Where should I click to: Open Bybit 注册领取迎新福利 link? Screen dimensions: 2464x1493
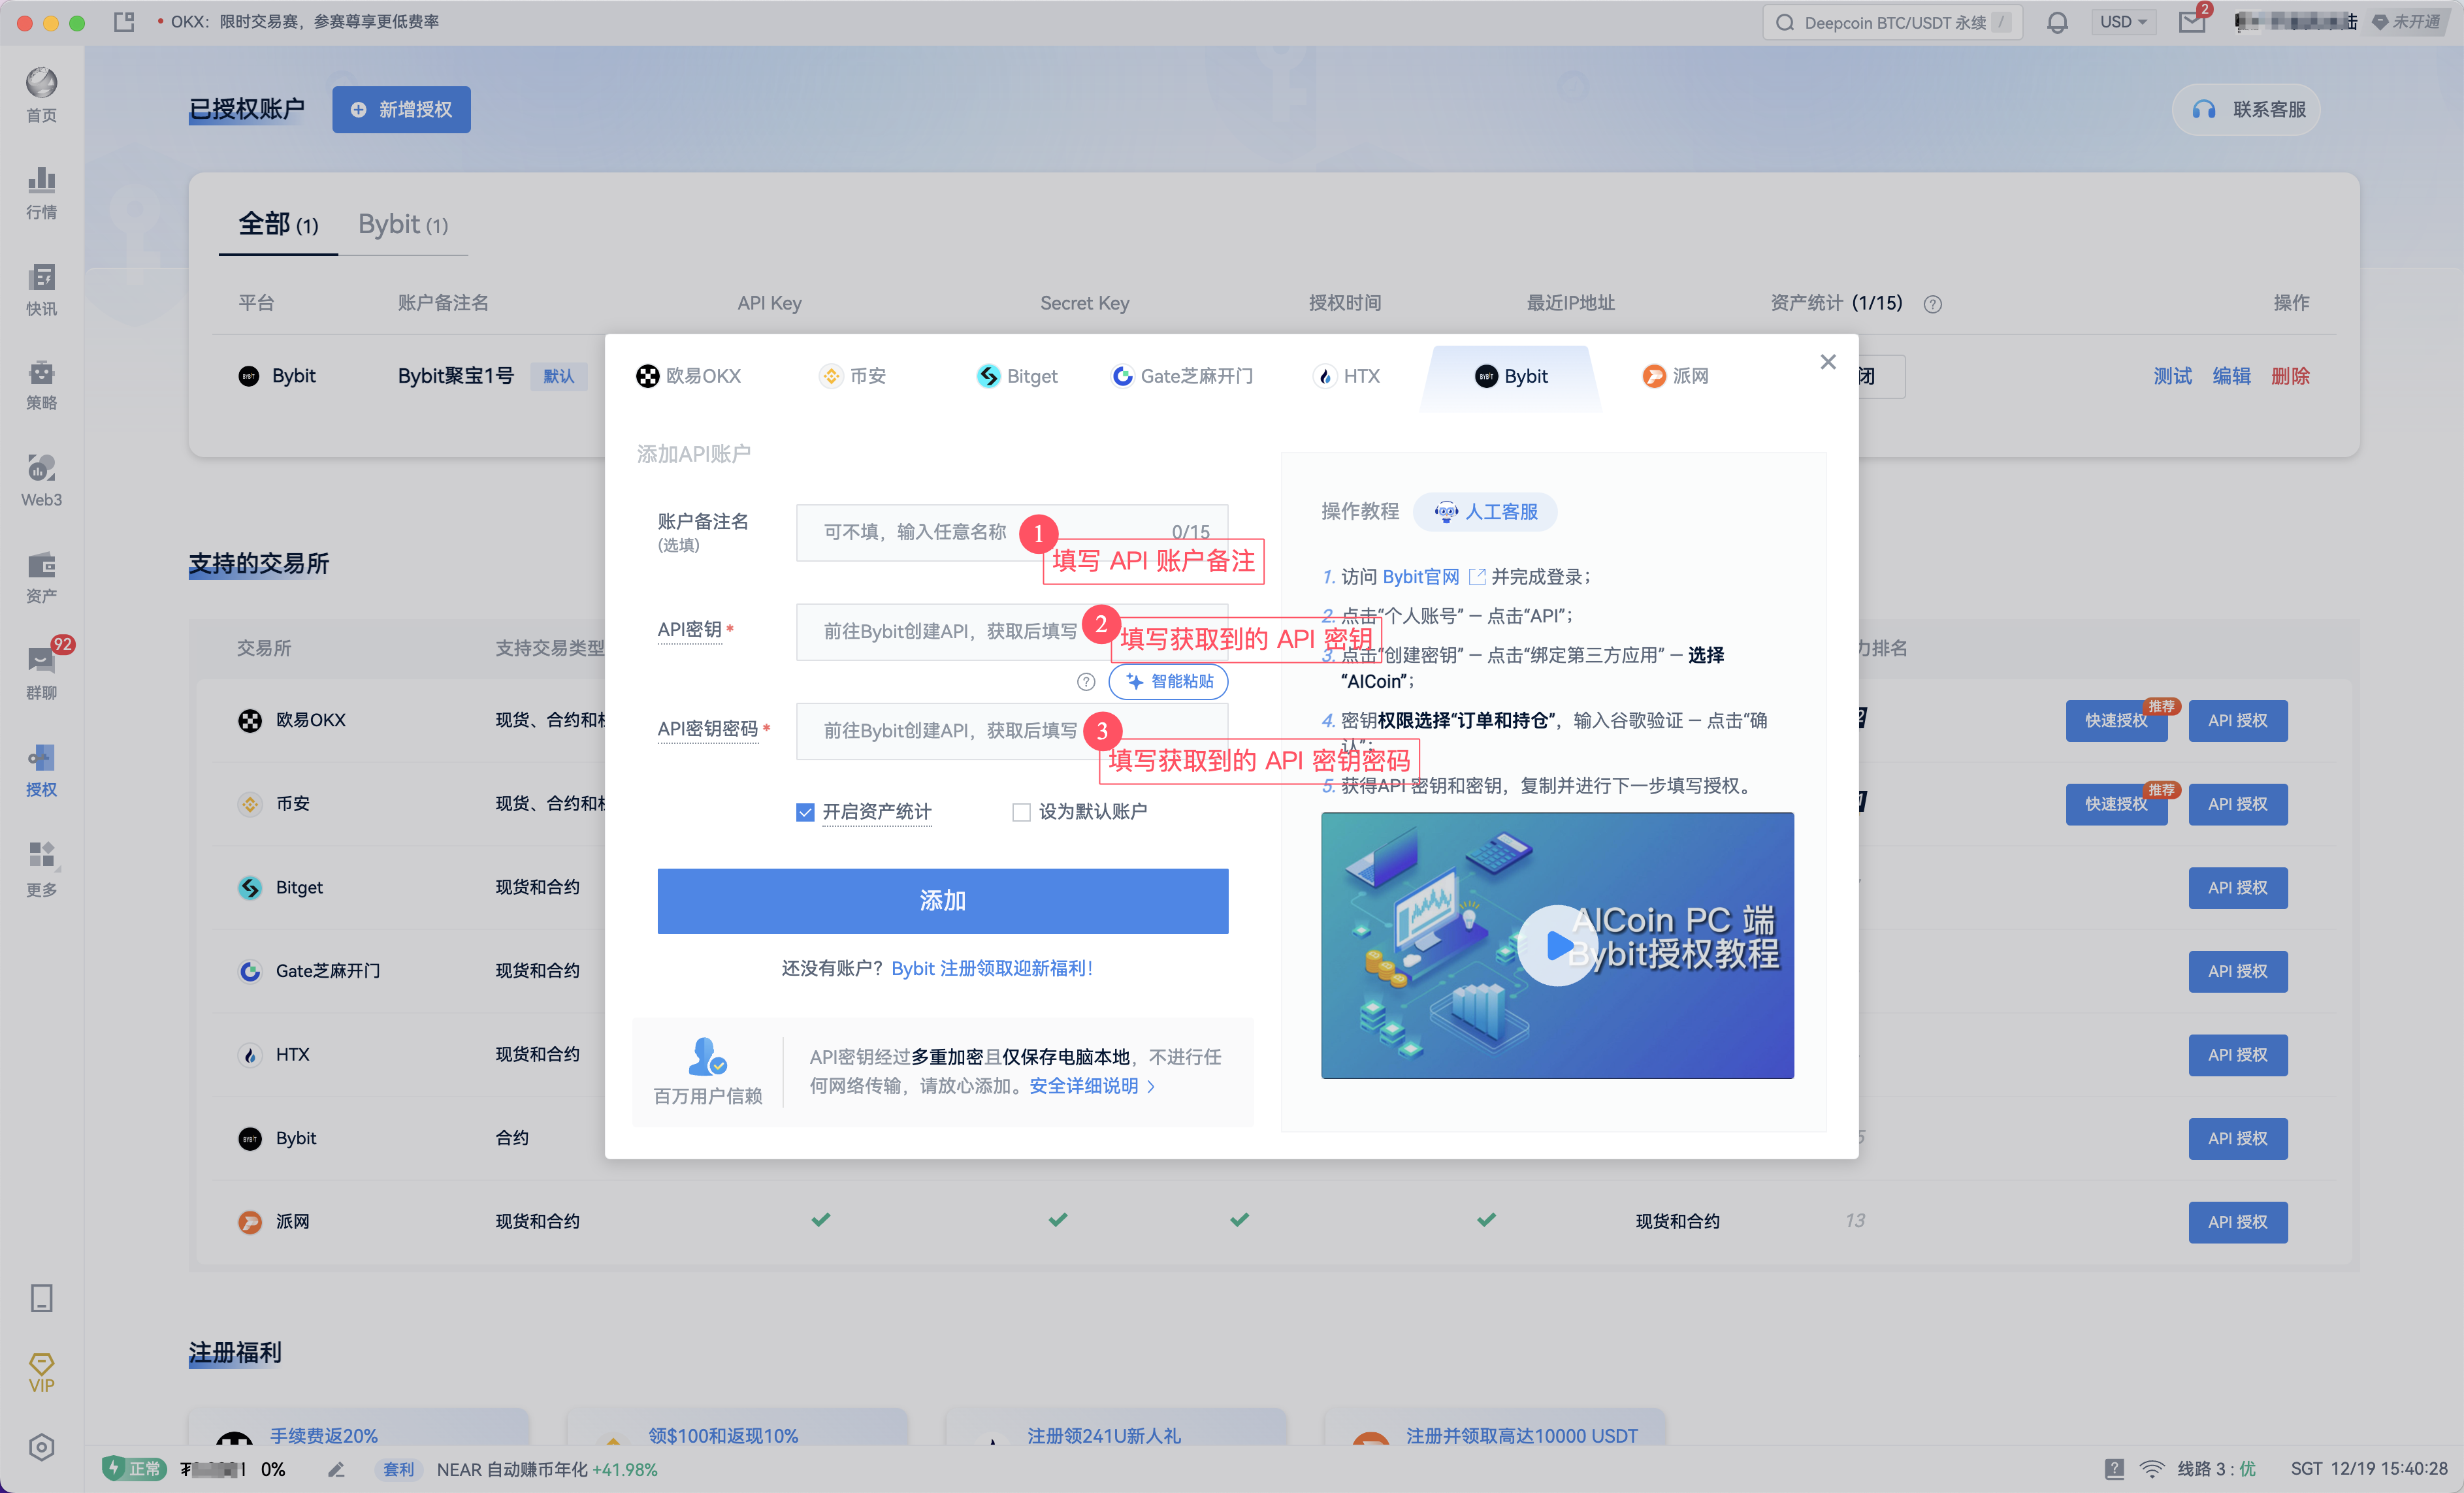992,969
